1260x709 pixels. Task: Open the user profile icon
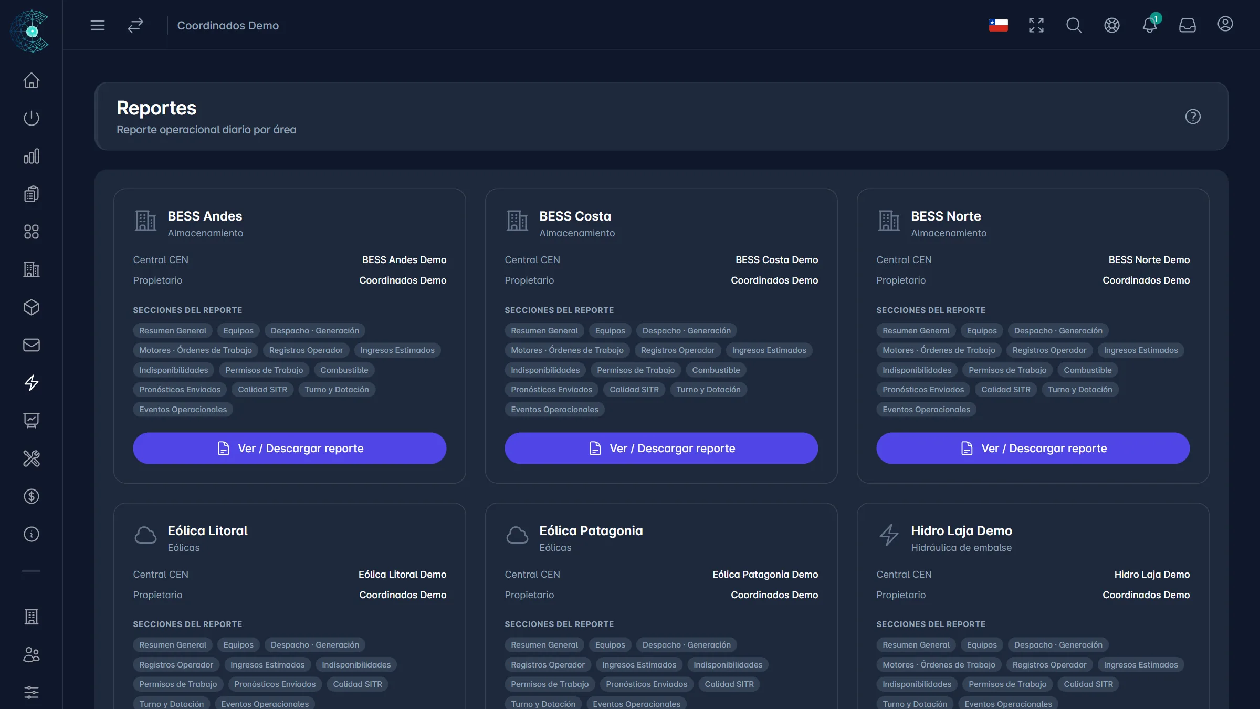click(x=1225, y=24)
